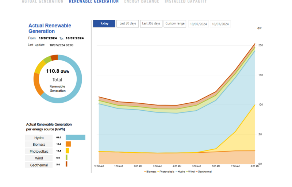Click the yellow Photovoltaic bar in list
Screen dimensions: 292x187
coord(67,151)
